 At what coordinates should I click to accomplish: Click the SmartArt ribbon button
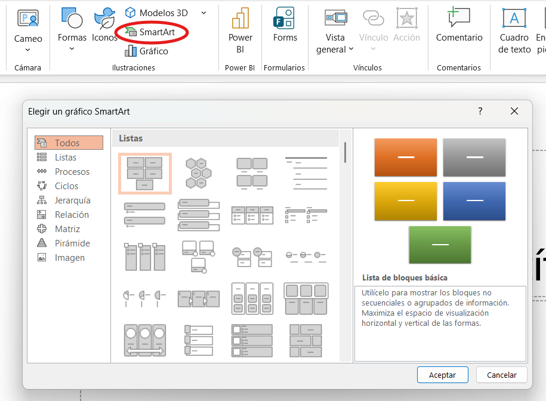[150, 32]
